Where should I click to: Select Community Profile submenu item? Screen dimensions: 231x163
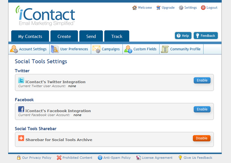pyautogui.click(x=181, y=49)
